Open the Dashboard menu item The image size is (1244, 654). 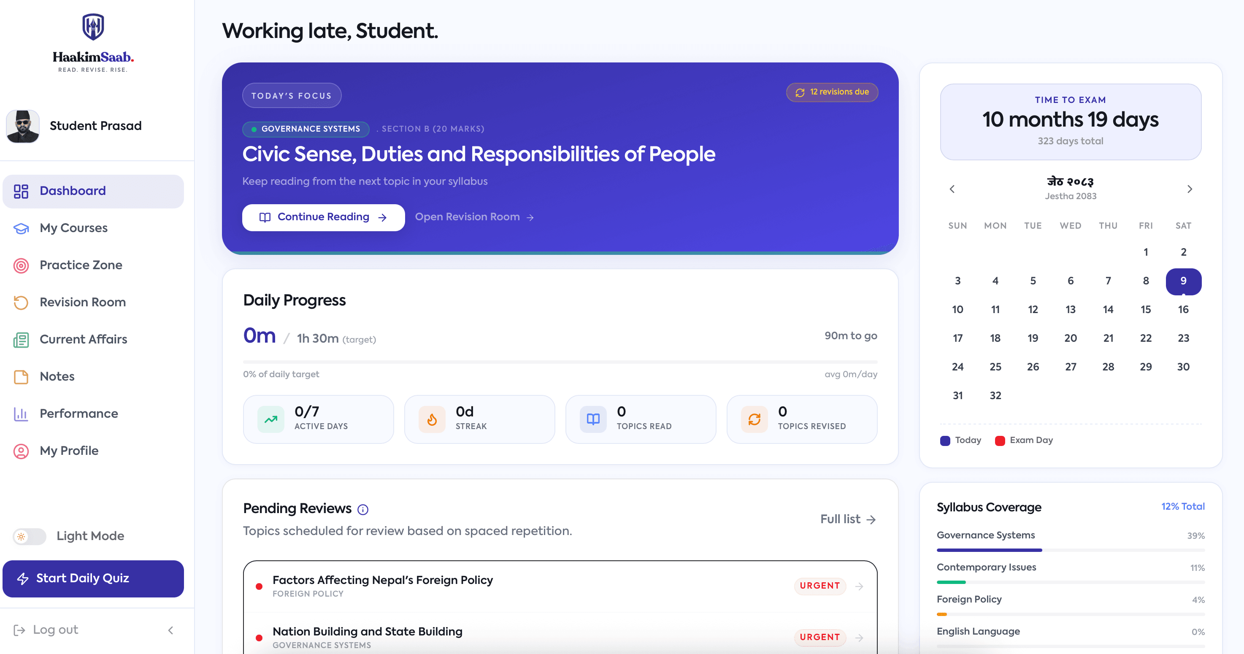93,191
